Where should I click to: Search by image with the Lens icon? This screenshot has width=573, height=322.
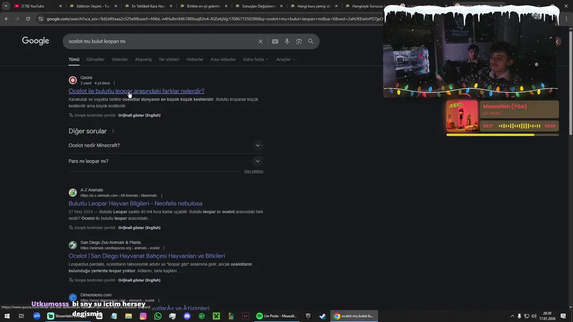coord(299,41)
